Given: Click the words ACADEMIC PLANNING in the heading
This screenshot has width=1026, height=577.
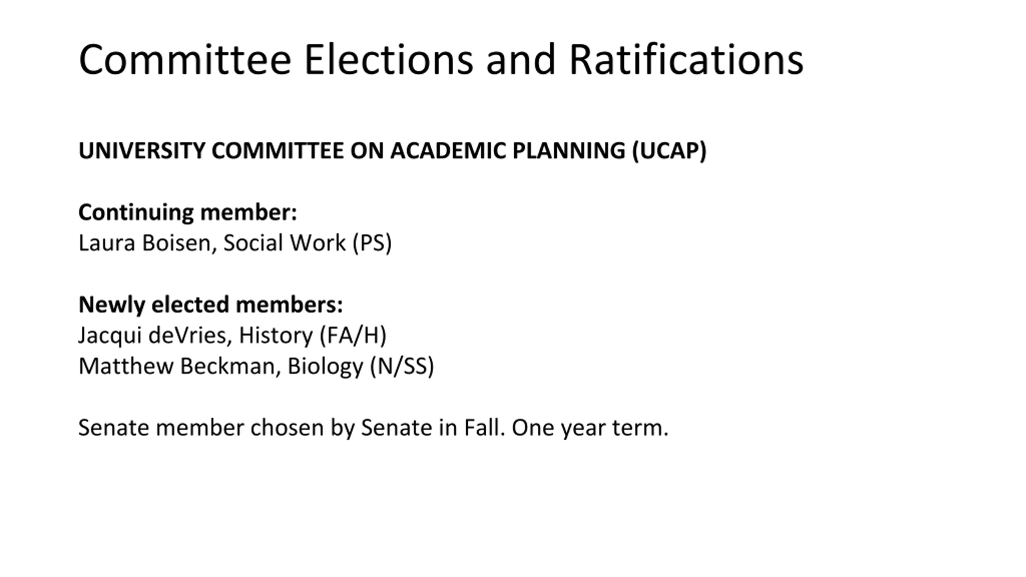Looking at the screenshot, I should tap(508, 151).
